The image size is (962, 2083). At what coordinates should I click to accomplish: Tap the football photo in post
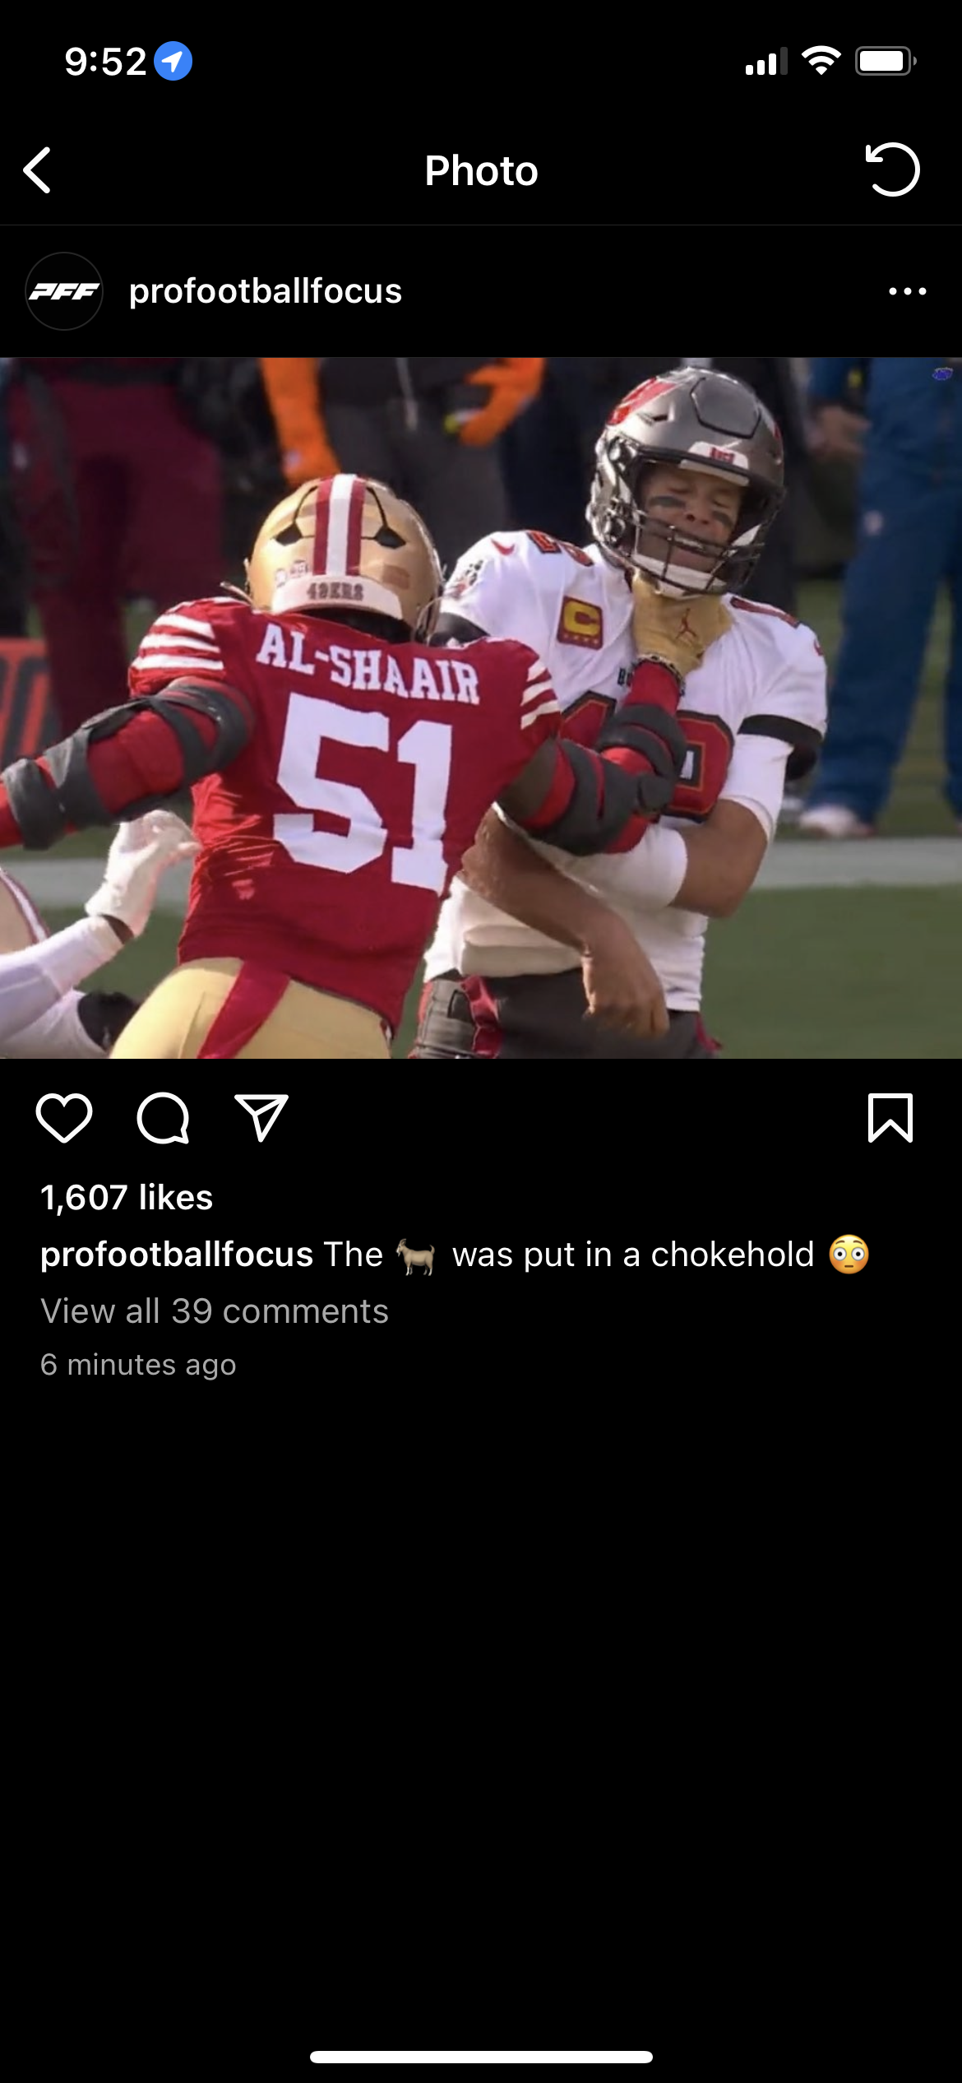click(481, 707)
